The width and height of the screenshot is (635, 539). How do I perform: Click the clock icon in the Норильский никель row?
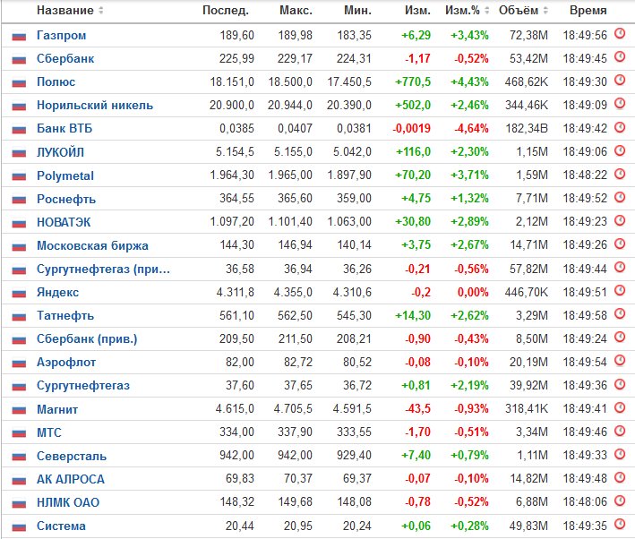pyautogui.click(x=620, y=104)
